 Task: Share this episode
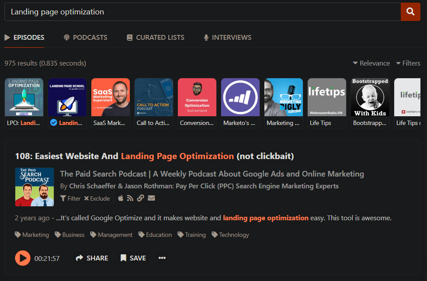click(x=92, y=258)
